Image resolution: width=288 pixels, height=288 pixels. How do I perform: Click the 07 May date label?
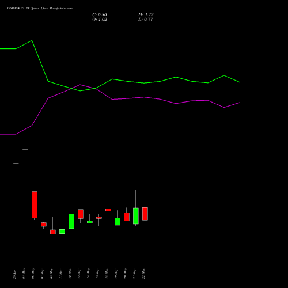(43, 274)
